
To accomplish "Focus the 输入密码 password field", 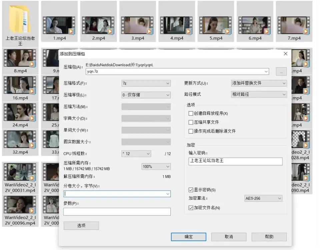I will coord(236,161).
